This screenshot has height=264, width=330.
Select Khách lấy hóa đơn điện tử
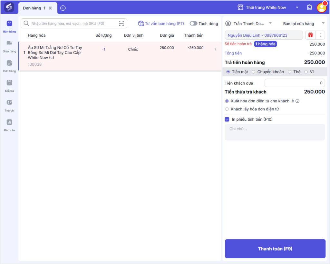pos(227,109)
